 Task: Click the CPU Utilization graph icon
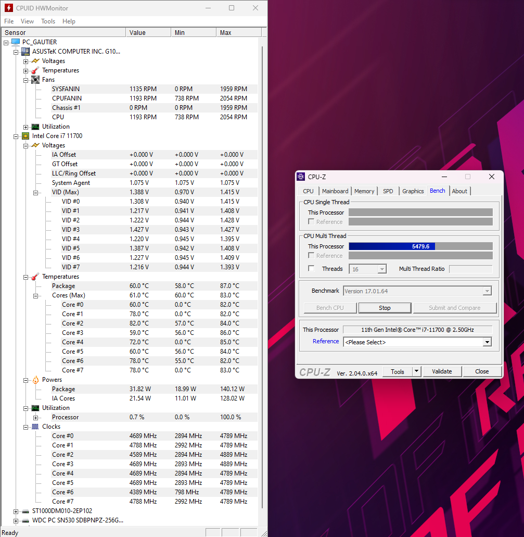35,408
